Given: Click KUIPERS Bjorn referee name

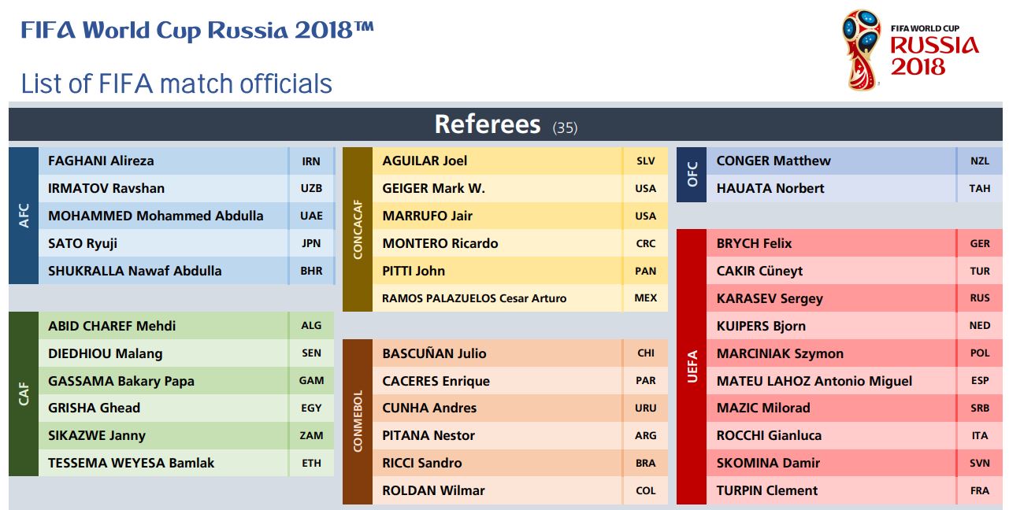Looking at the screenshot, I should 761,326.
